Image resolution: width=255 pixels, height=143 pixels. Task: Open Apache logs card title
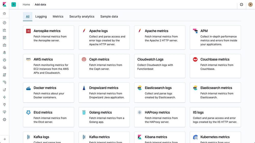98,31
